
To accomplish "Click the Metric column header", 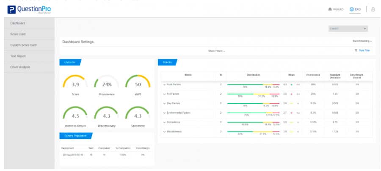I will click(188, 75).
